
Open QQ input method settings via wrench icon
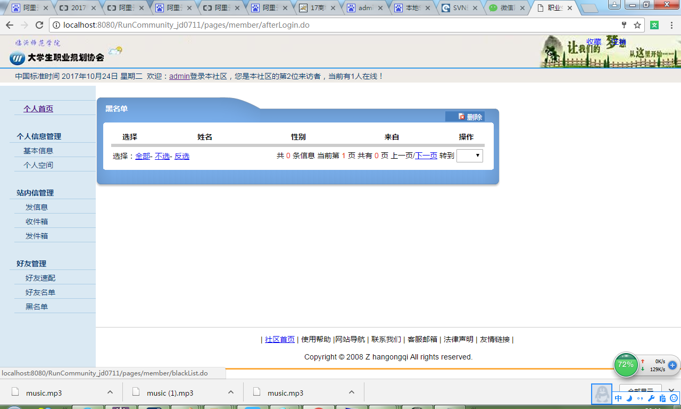tap(651, 398)
